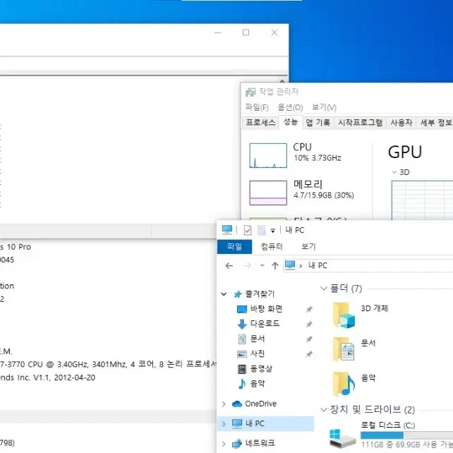Select the 성능 tab in Task Manager
The height and width of the screenshot is (453, 453).
(290, 122)
